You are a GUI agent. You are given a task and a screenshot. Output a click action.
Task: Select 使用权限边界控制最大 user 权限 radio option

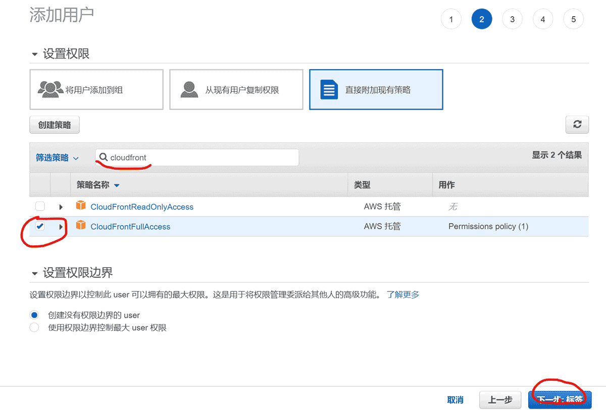pos(34,327)
